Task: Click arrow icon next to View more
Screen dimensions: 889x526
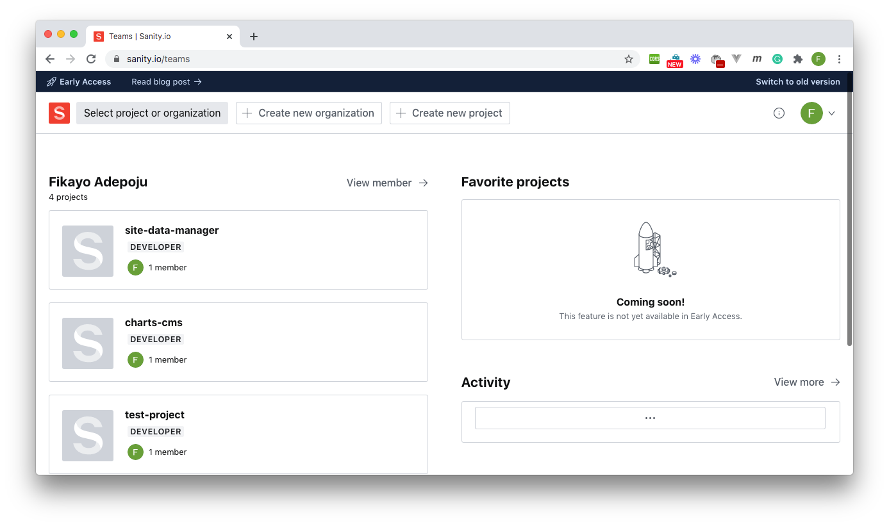Action: (x=835, y=382)
